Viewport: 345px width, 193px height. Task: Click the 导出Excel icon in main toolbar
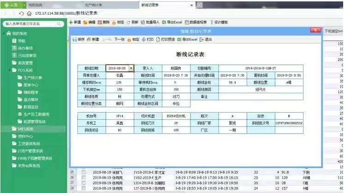coord(164,22)
